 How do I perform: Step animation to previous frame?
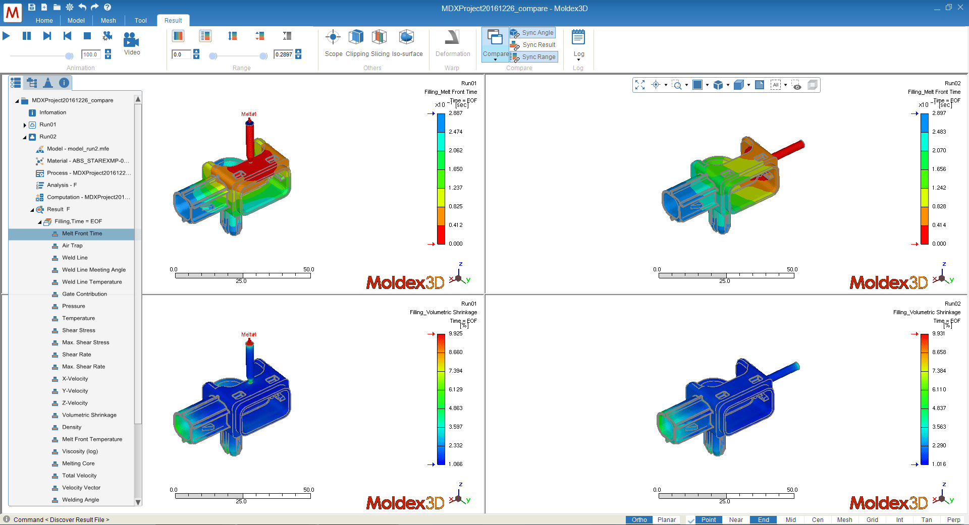(x=67, y=36)
